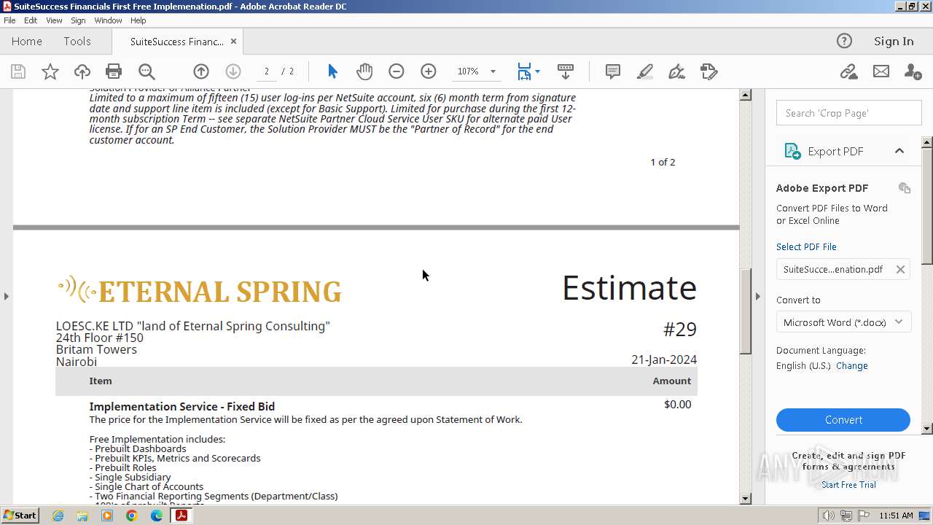Launch Internet Explorer from taskbar

pyautogui.click(x=58, y=516)
